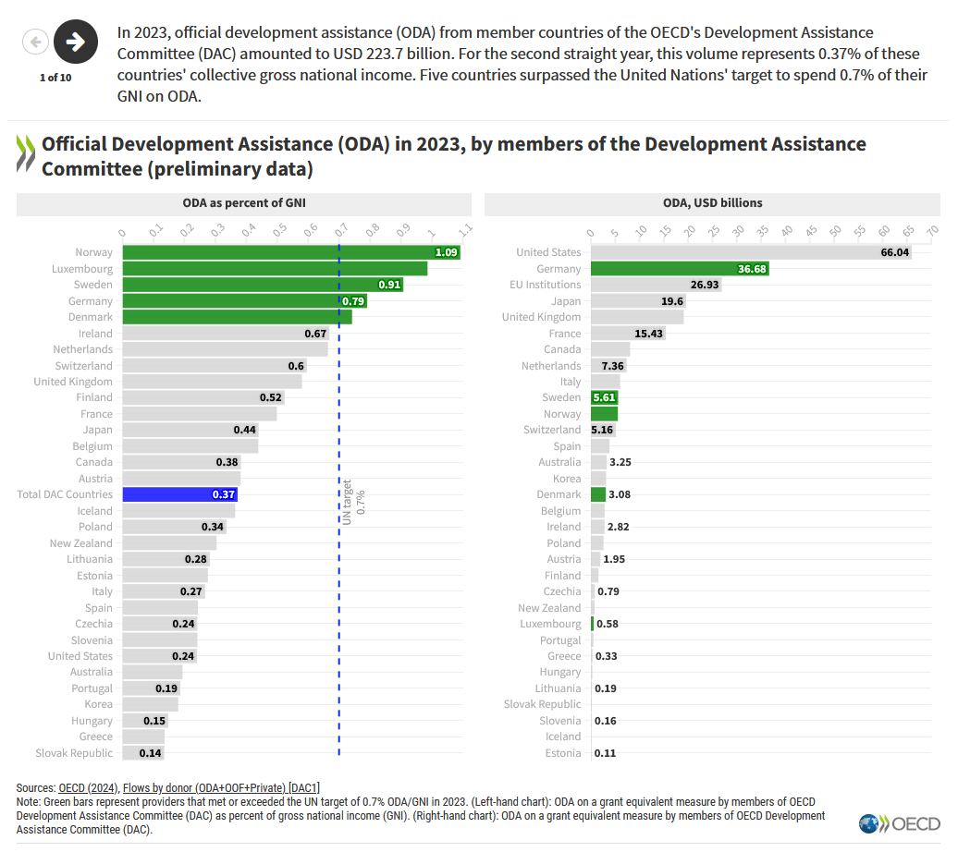Image resolution: width=958 pixels, height=852 pixels.
Task: Click Japan's 0.44 GNI value
Action: (x=244, y=430)
